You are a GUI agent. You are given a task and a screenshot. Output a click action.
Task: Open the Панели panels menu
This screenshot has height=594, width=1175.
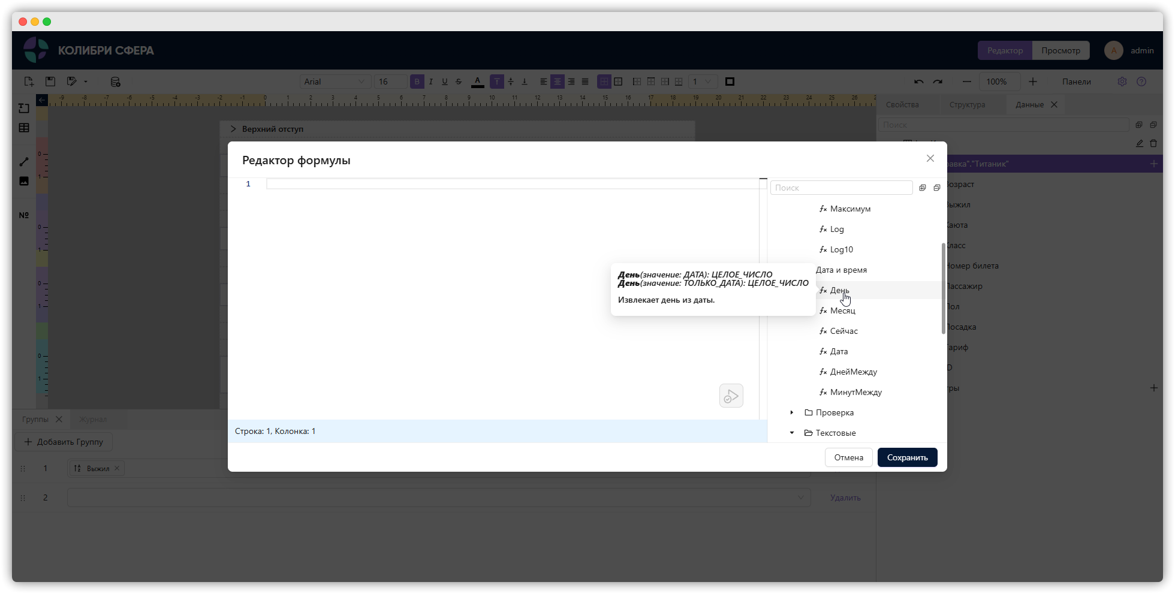click(1077, 82)
